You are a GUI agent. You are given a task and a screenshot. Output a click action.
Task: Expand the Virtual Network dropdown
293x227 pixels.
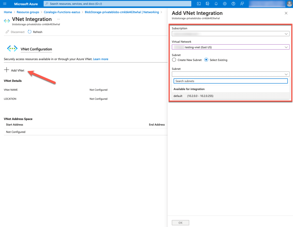tap(230, 47)
